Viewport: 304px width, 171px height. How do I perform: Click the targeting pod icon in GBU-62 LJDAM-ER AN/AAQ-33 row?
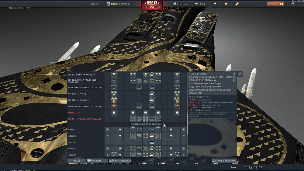click(x=152, y=75)
